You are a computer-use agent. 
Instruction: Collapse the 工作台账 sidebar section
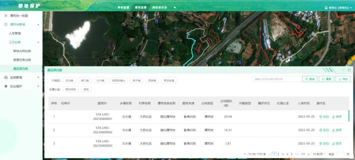tap(38, 42)
